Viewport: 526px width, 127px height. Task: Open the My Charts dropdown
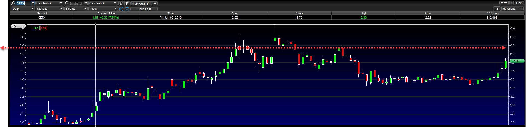pyautogui.click(x=513, y=9)
